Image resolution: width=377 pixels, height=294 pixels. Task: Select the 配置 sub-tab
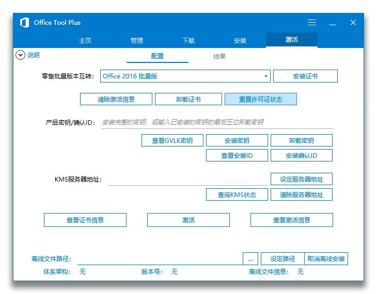click(158, 56)
